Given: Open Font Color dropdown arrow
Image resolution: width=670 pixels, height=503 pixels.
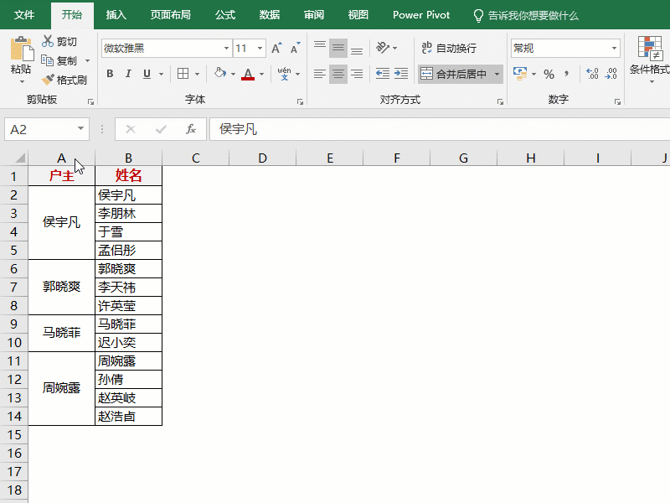Looking at the screenshot, I should [261, 74].
